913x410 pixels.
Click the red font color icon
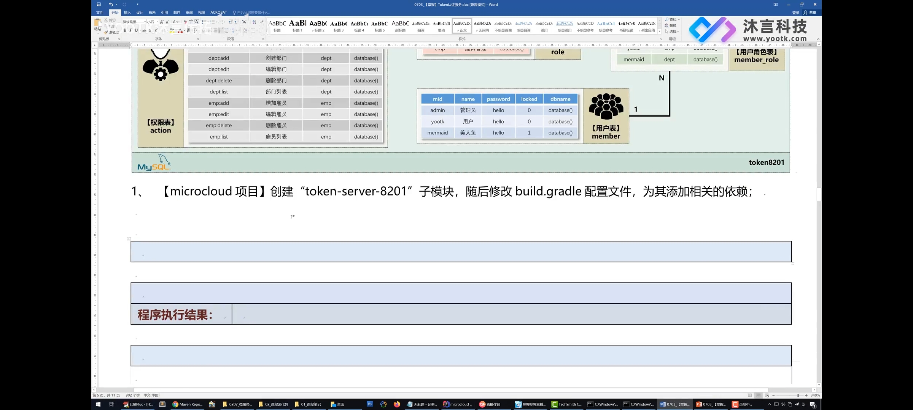click(180, 31)
